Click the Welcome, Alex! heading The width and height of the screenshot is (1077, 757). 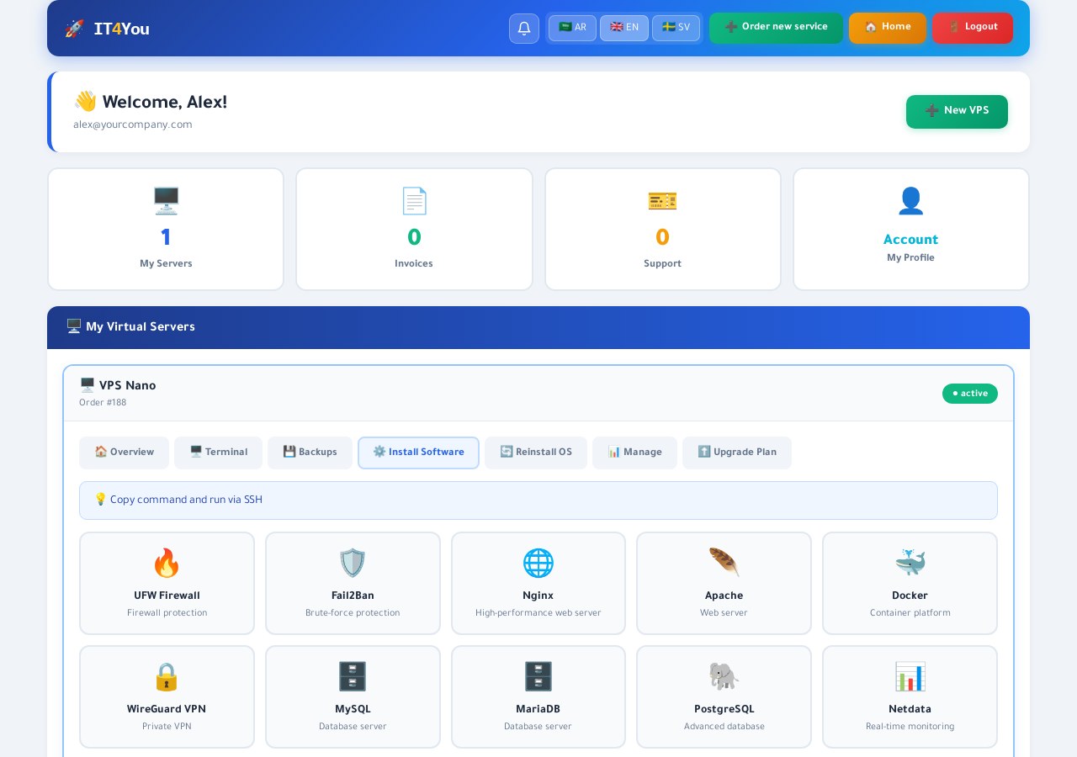[x=151, y=102]
